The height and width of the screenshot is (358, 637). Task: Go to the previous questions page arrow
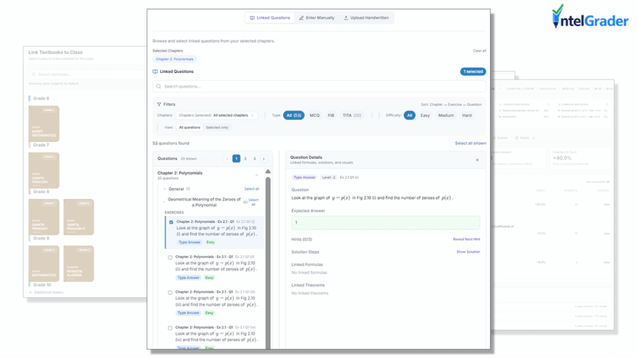tap(227, 159)
